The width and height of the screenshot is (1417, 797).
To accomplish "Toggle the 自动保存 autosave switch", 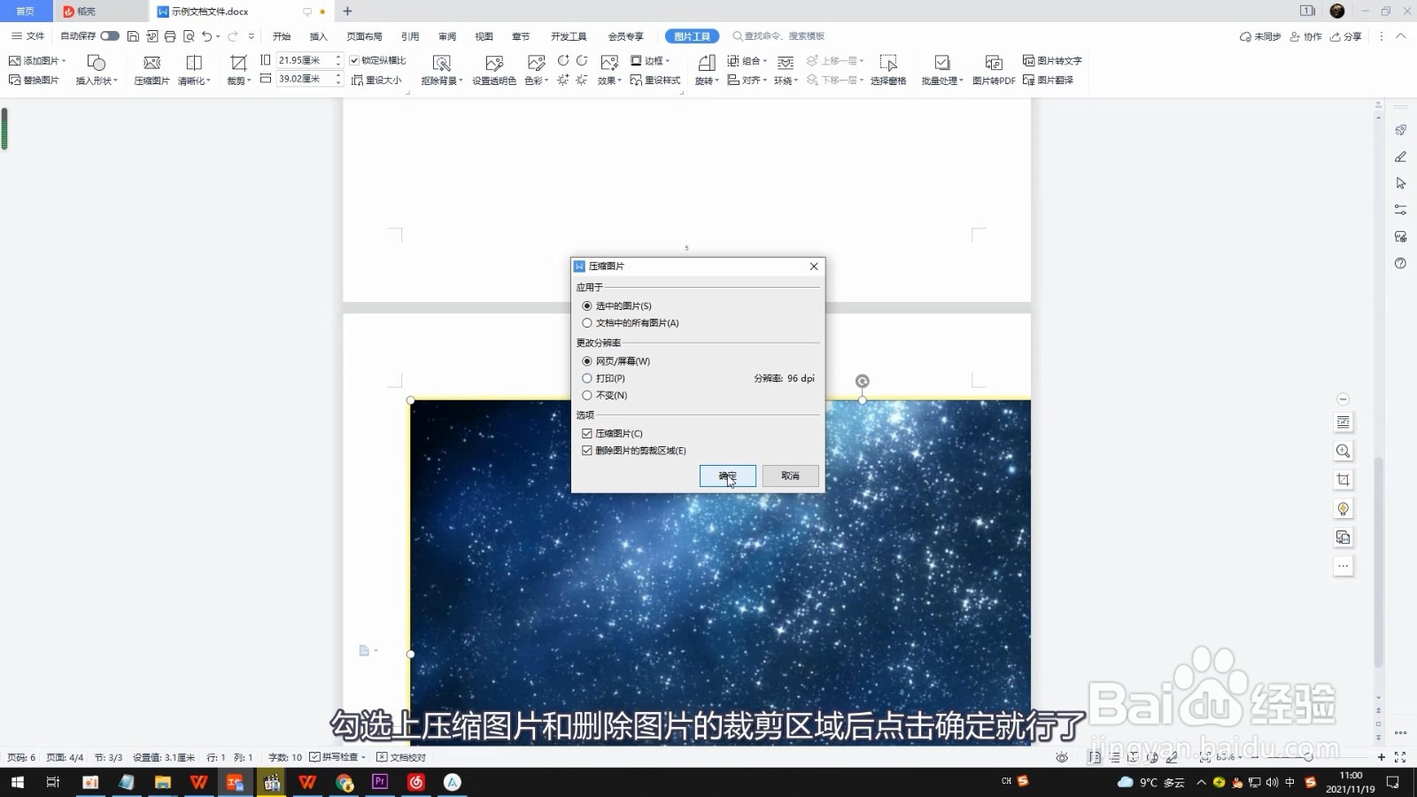I will tap(110, 36).
